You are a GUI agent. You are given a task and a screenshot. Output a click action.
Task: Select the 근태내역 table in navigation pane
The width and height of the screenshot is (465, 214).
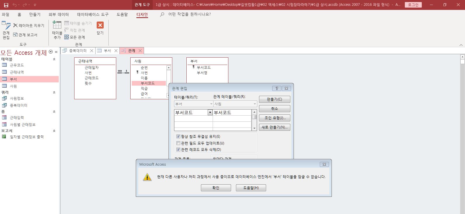click(17, 72)
